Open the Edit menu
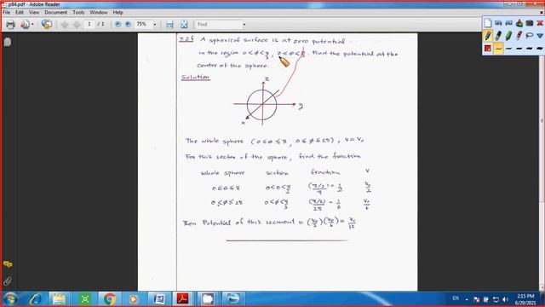This screenshot has width=545, height=307. click(20, 12)
